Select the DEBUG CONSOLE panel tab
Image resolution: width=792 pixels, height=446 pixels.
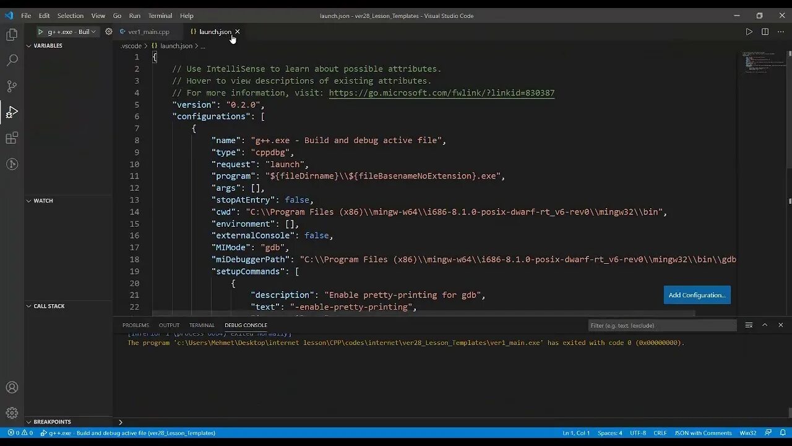coord(246,325)
